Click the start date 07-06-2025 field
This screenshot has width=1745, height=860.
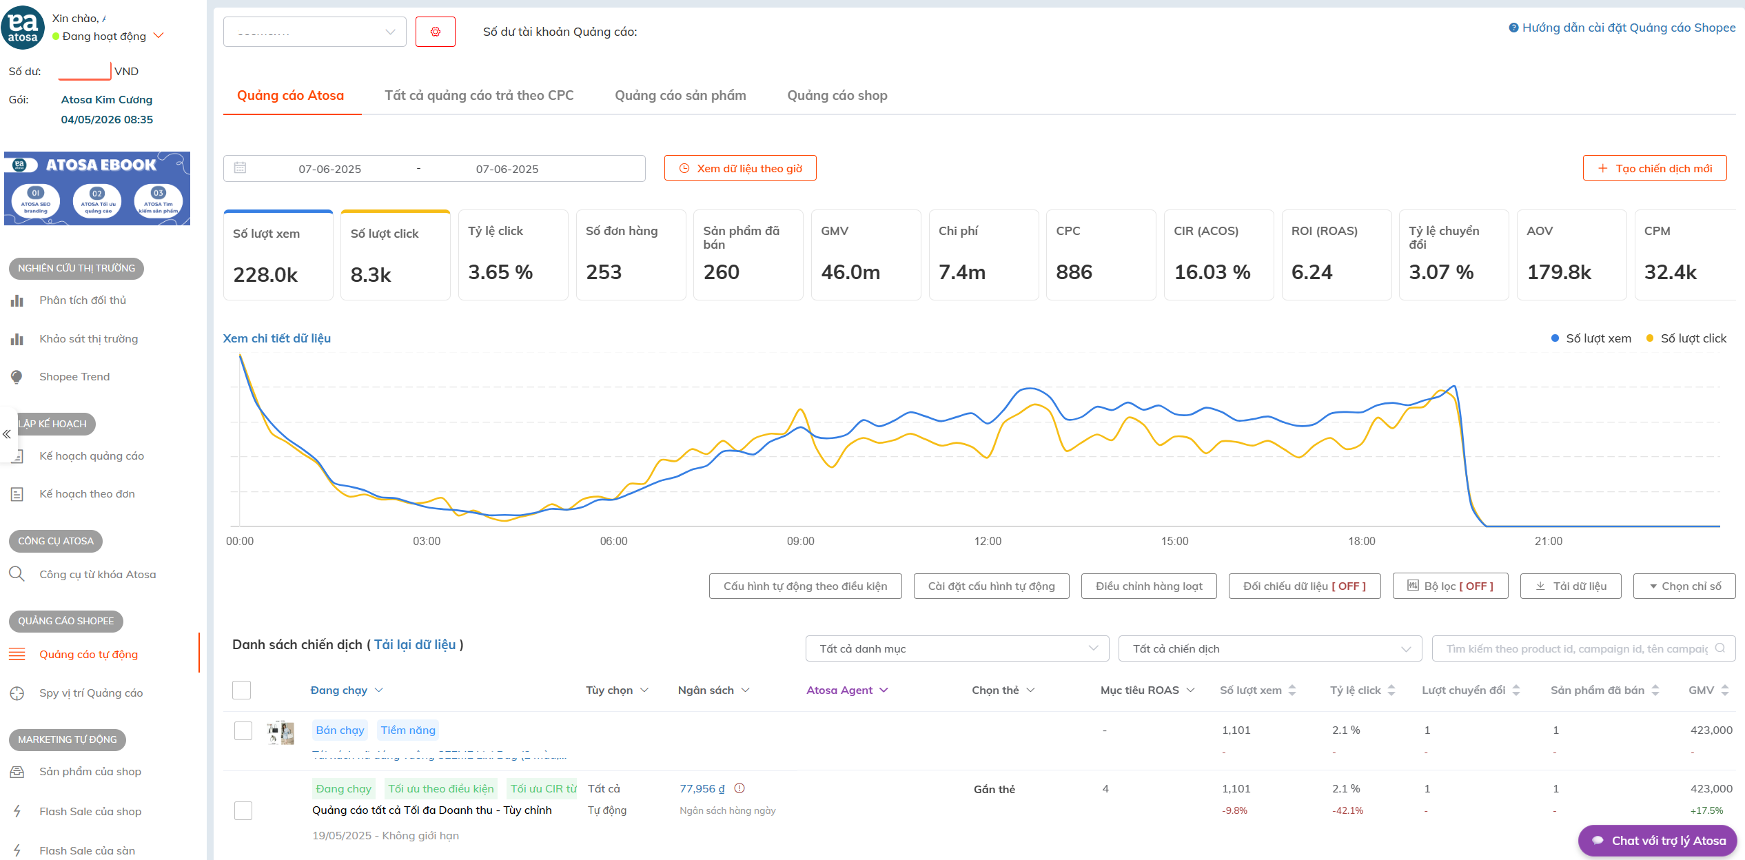tap(329, 169)
